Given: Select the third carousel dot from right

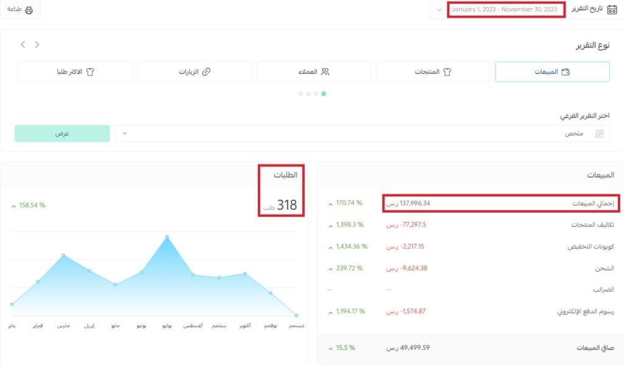Looking at the screenshot, I should click(x=308, y=94).
